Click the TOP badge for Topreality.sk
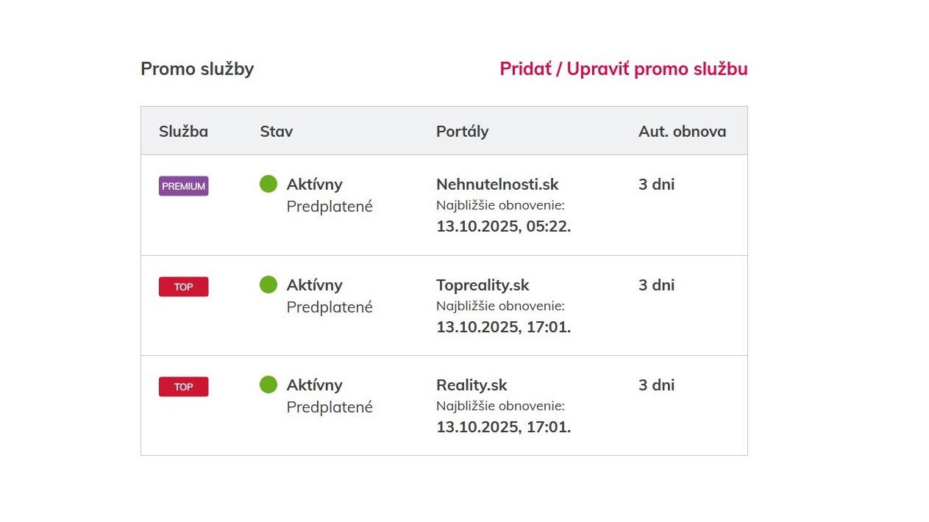929x522 pixels. coord(183,287)
